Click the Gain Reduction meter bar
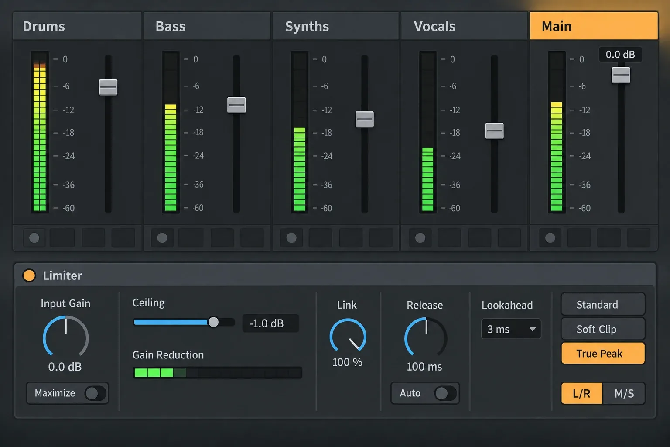Image resolution: width=670 pixels, height=447 pixels. [x=217, y=372]
